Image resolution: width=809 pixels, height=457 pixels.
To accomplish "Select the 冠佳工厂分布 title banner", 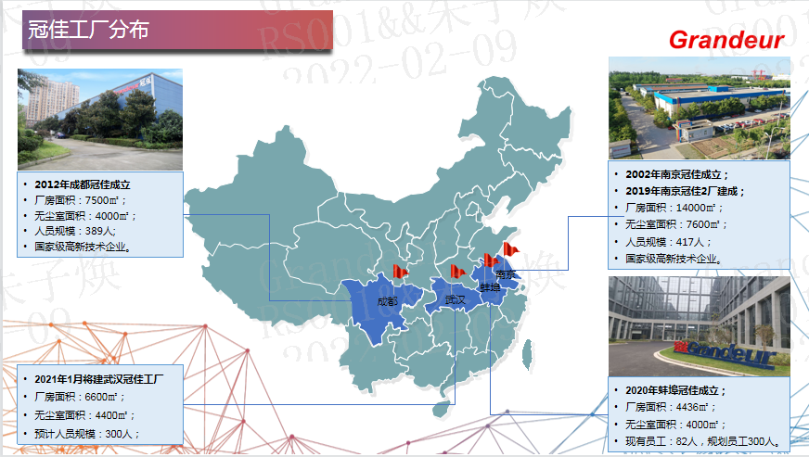I will pos(177,30).
